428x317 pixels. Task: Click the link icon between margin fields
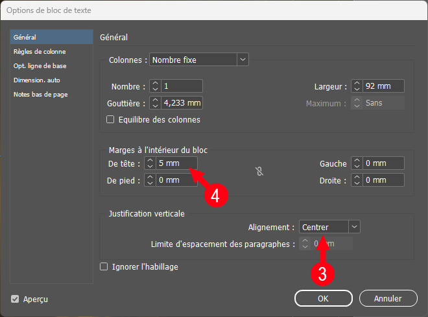259,172
